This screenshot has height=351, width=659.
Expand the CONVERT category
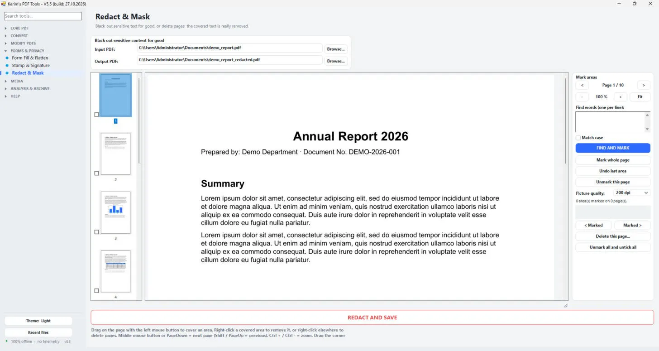pyautogui.click(x=19, y=36)
